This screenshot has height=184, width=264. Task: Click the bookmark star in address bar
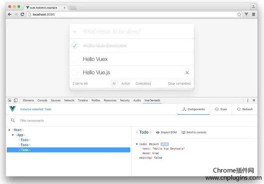(239, 14)
